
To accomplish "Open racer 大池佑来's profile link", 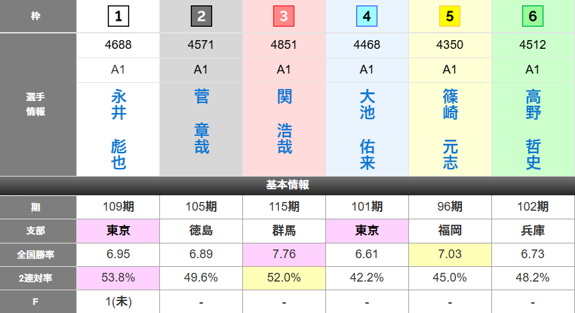I will click(x=367, y=130).
